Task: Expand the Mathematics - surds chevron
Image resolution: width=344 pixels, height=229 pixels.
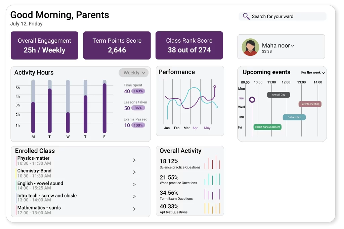Action: point(134,209)
